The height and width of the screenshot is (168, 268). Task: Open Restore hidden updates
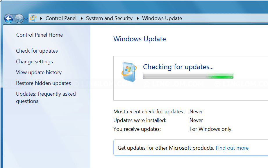(43, 83)
